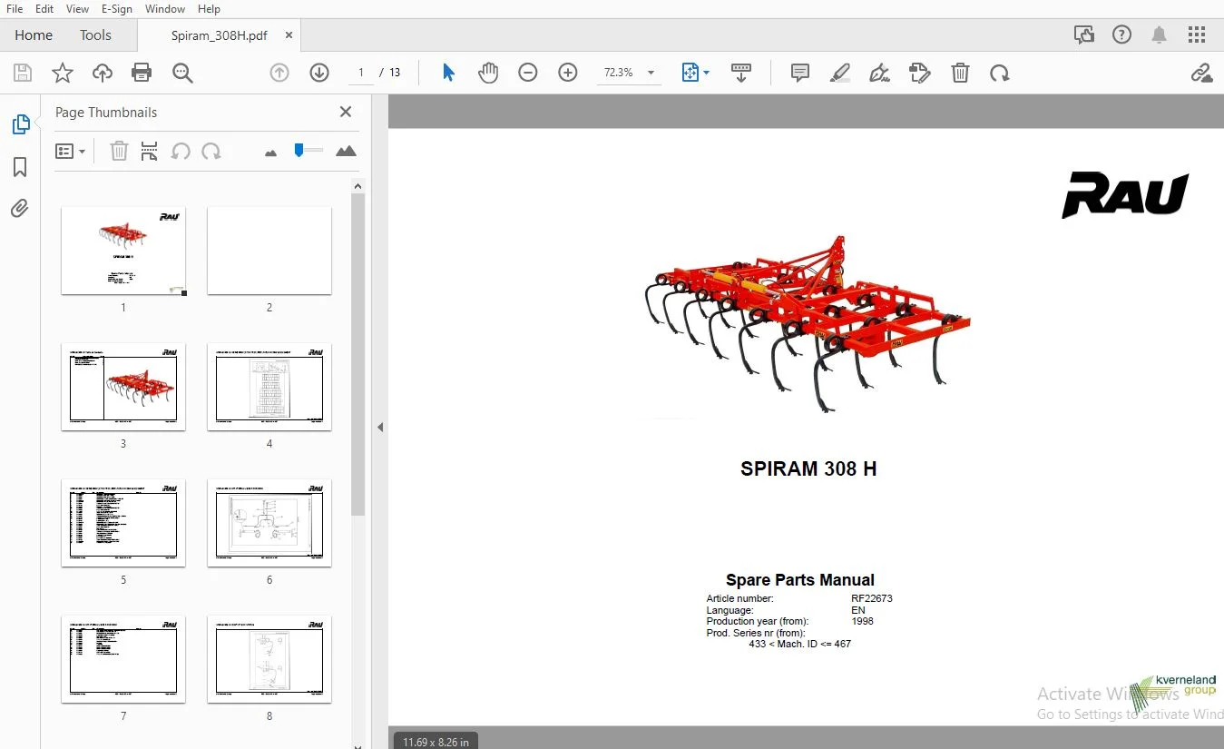Open the Sign document pen tool
The image size is (1224, 749).
(x=879, y=73)
